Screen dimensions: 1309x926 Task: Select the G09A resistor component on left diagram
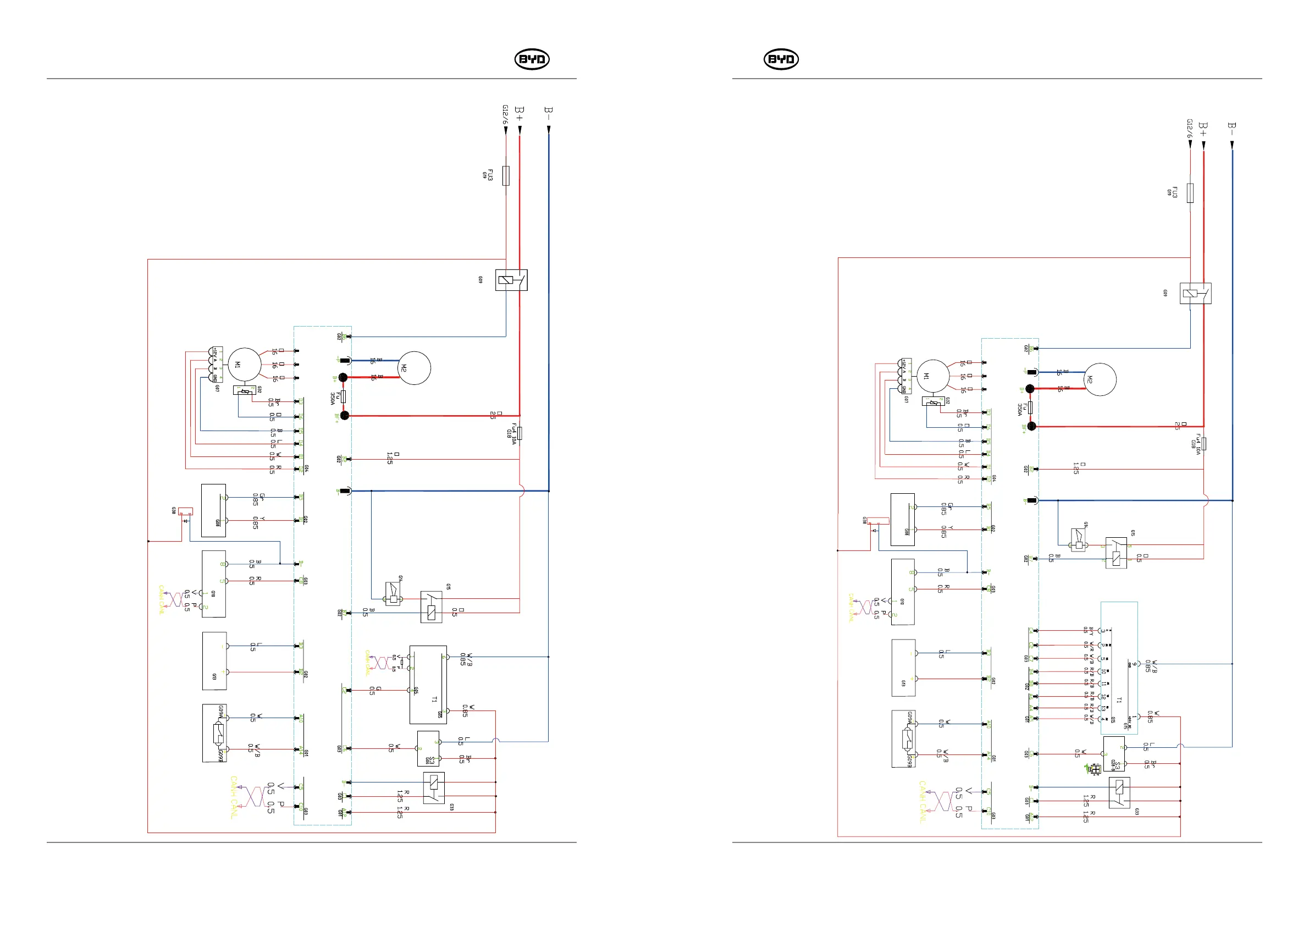219,734
